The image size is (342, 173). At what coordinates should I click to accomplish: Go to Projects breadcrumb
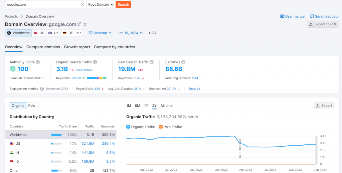[x=11, y=16]
